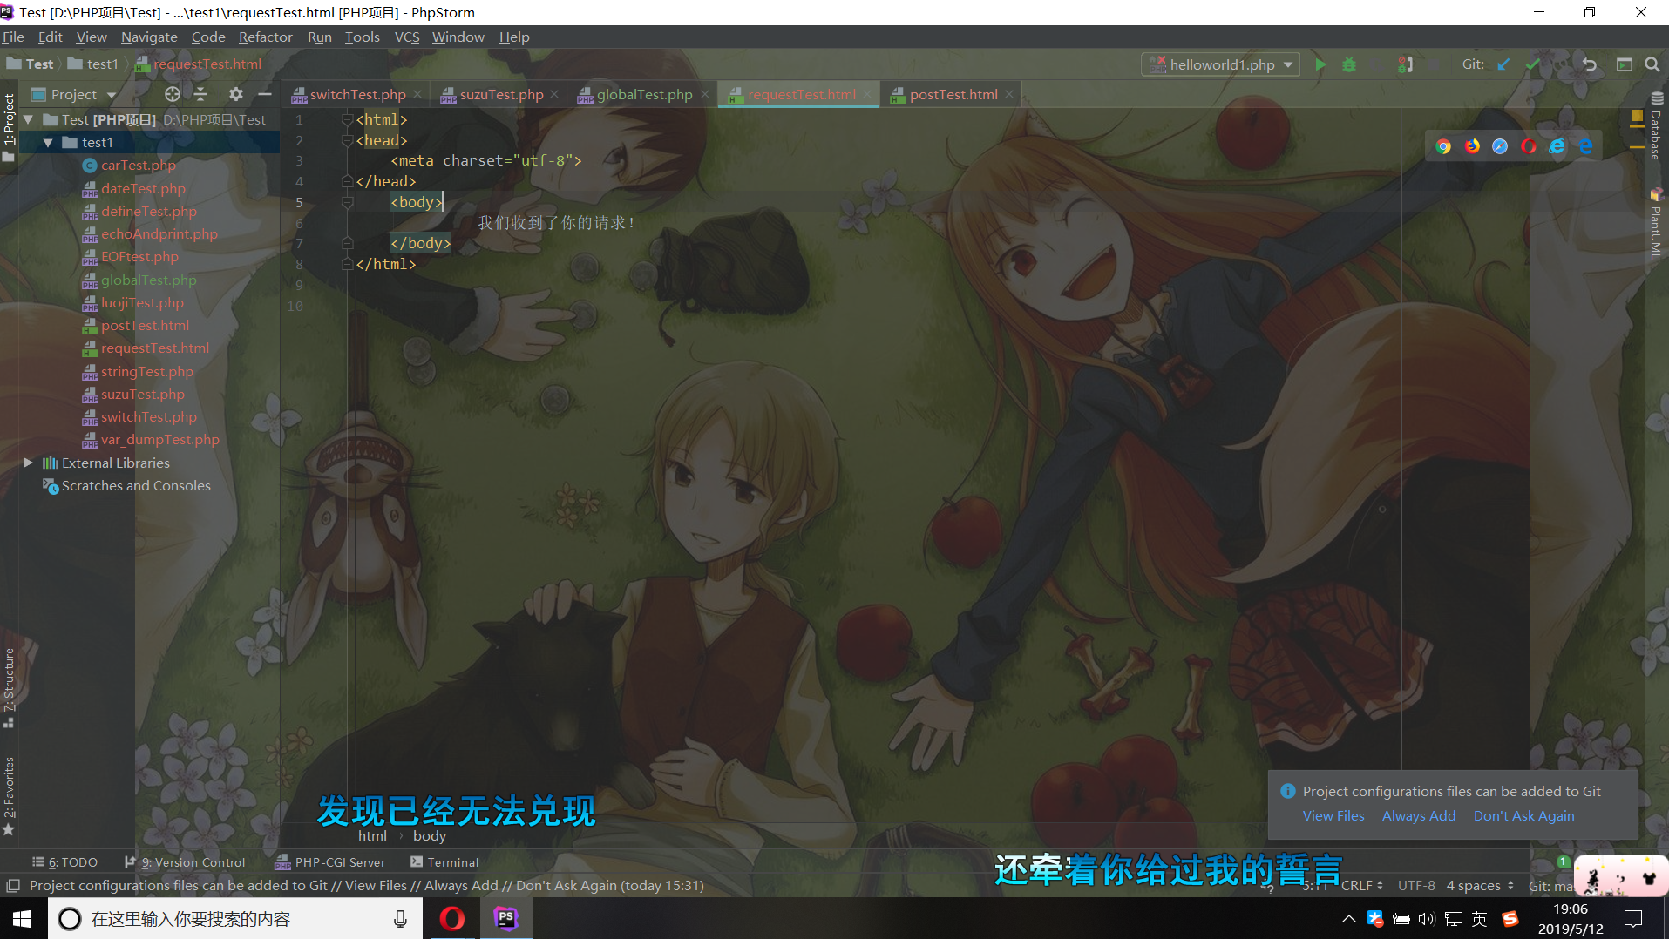Preview page in Safari browser

pos(1500,146)
